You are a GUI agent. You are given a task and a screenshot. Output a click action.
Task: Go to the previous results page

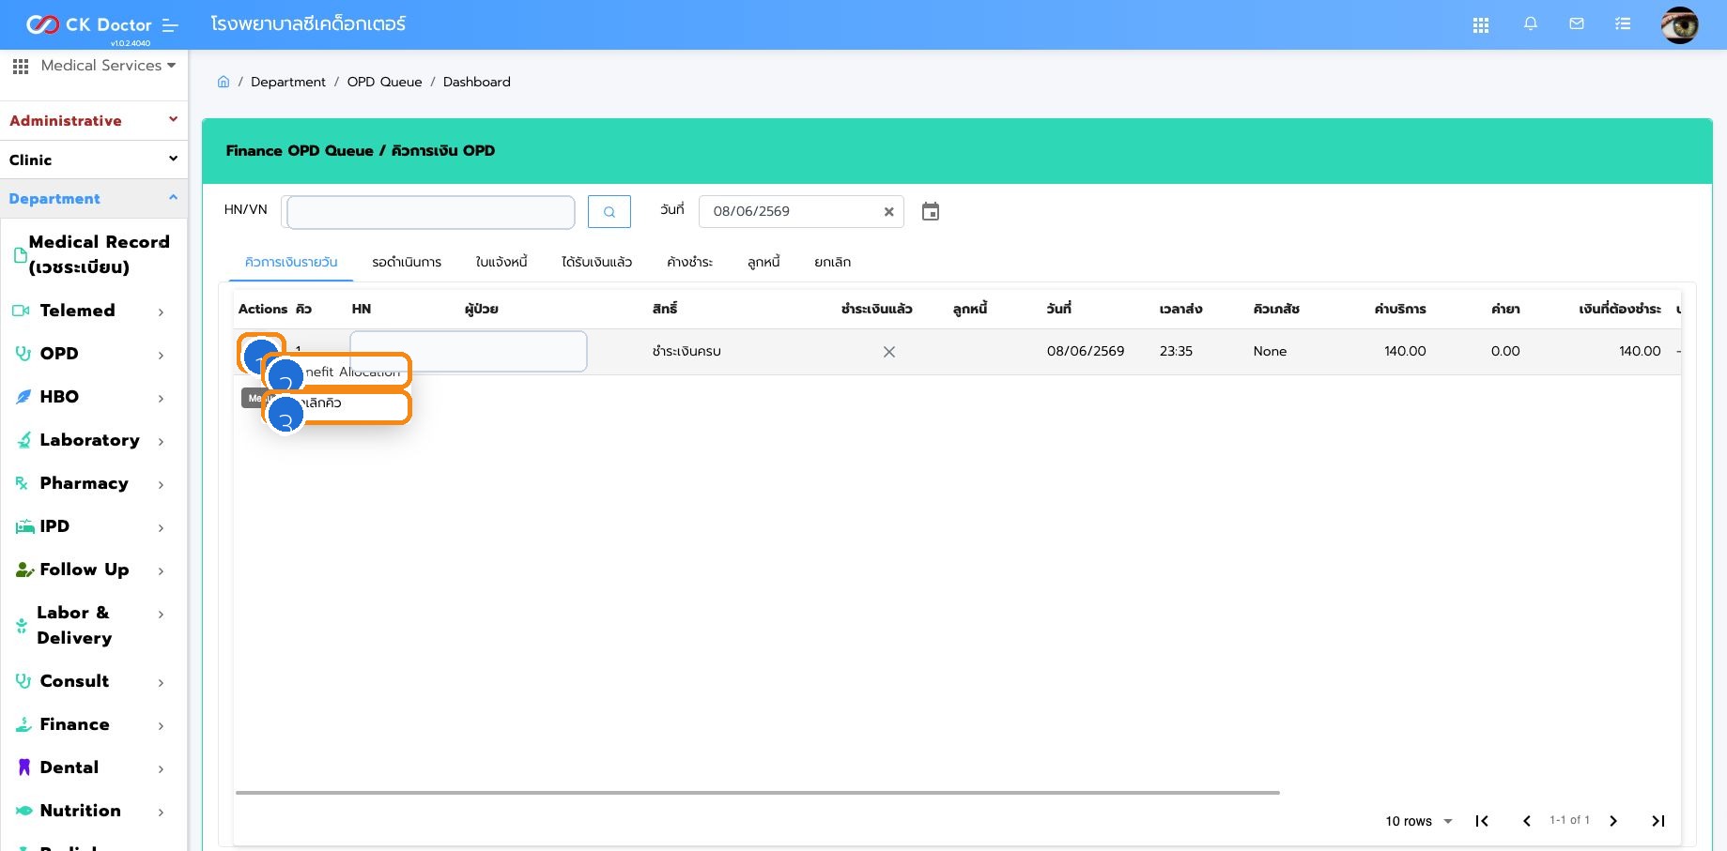[x=1527, y=821]
